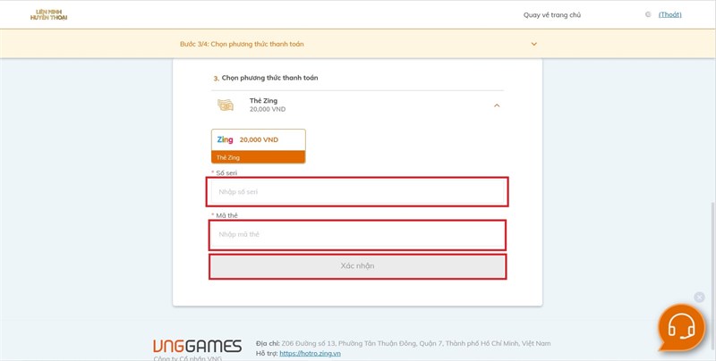Go back via Quay về trang chủ
The height and width of the screenshot is (361, 716).
pos(552,15)
